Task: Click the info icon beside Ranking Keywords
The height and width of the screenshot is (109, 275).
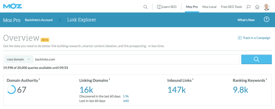Action: [266, 80]
